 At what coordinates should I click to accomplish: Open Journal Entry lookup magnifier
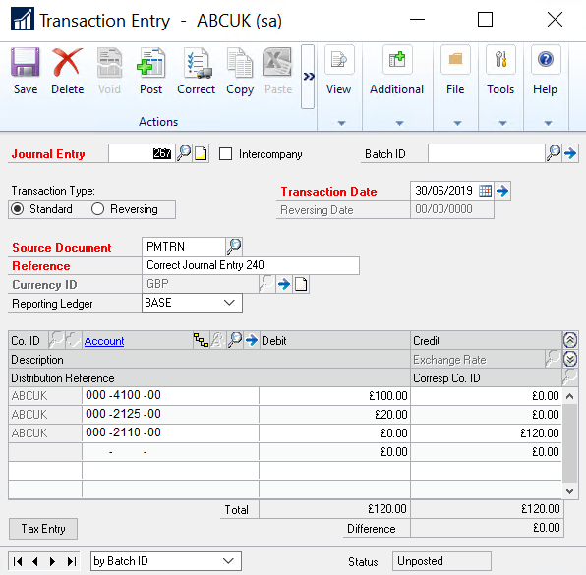tap(184, 153)
